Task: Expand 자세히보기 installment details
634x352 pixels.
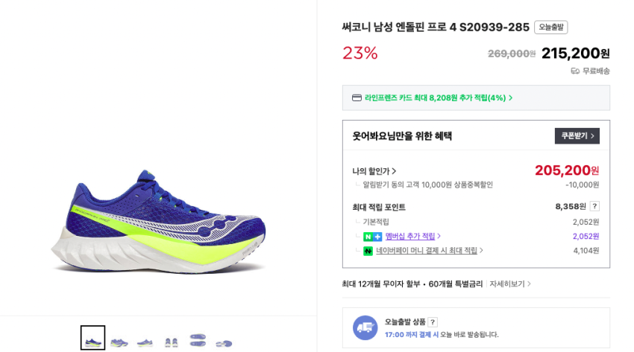Action: 510,284
